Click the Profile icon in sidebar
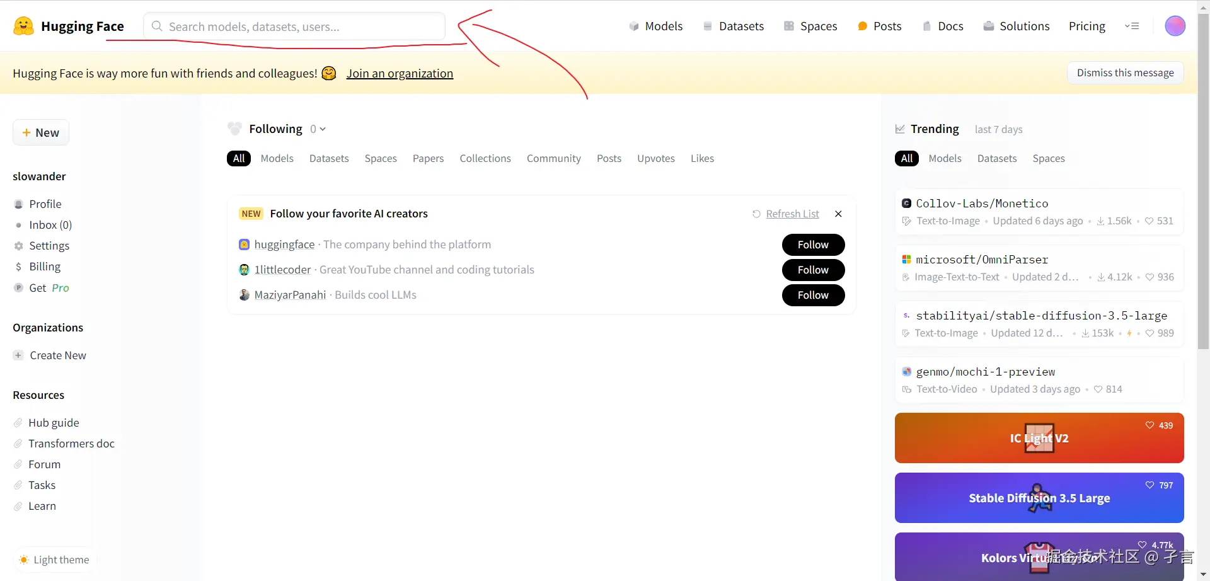Screen dimensions: 1210x581 click(18, 204)
